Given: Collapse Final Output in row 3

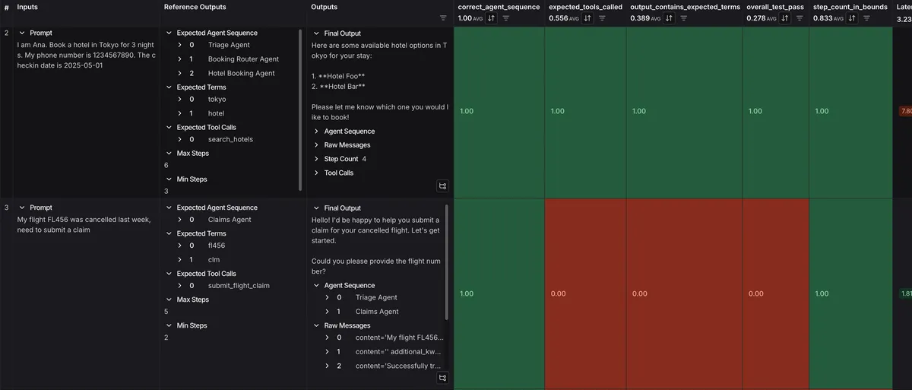Looking at the screenshot, I should tap(316, 208).
